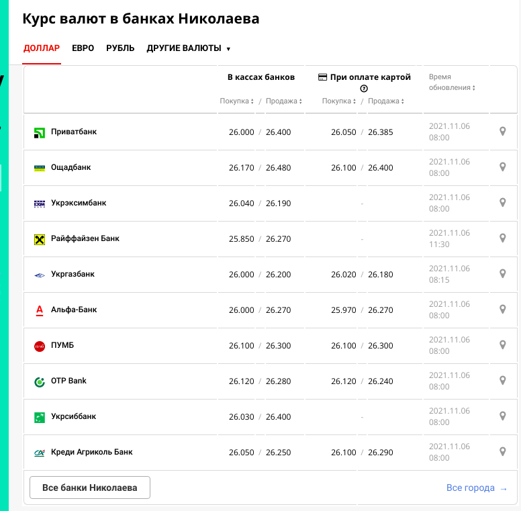Click the В кассах банков header
This screenshot has width=521, height=511.
[x=261, y=77]
